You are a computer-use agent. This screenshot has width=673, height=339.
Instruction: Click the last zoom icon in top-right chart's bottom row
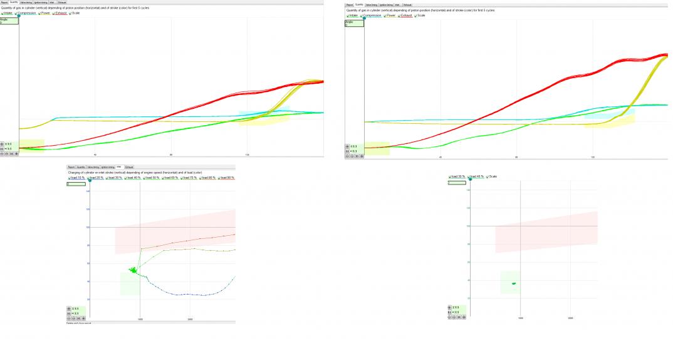click(362, 156)
